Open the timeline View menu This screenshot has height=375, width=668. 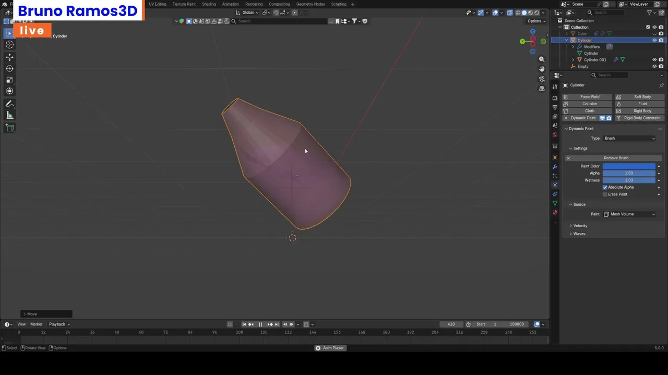[x=21, y=324]
